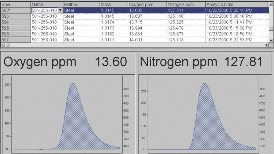
Task: Select row header 592*
Action: 16,10
